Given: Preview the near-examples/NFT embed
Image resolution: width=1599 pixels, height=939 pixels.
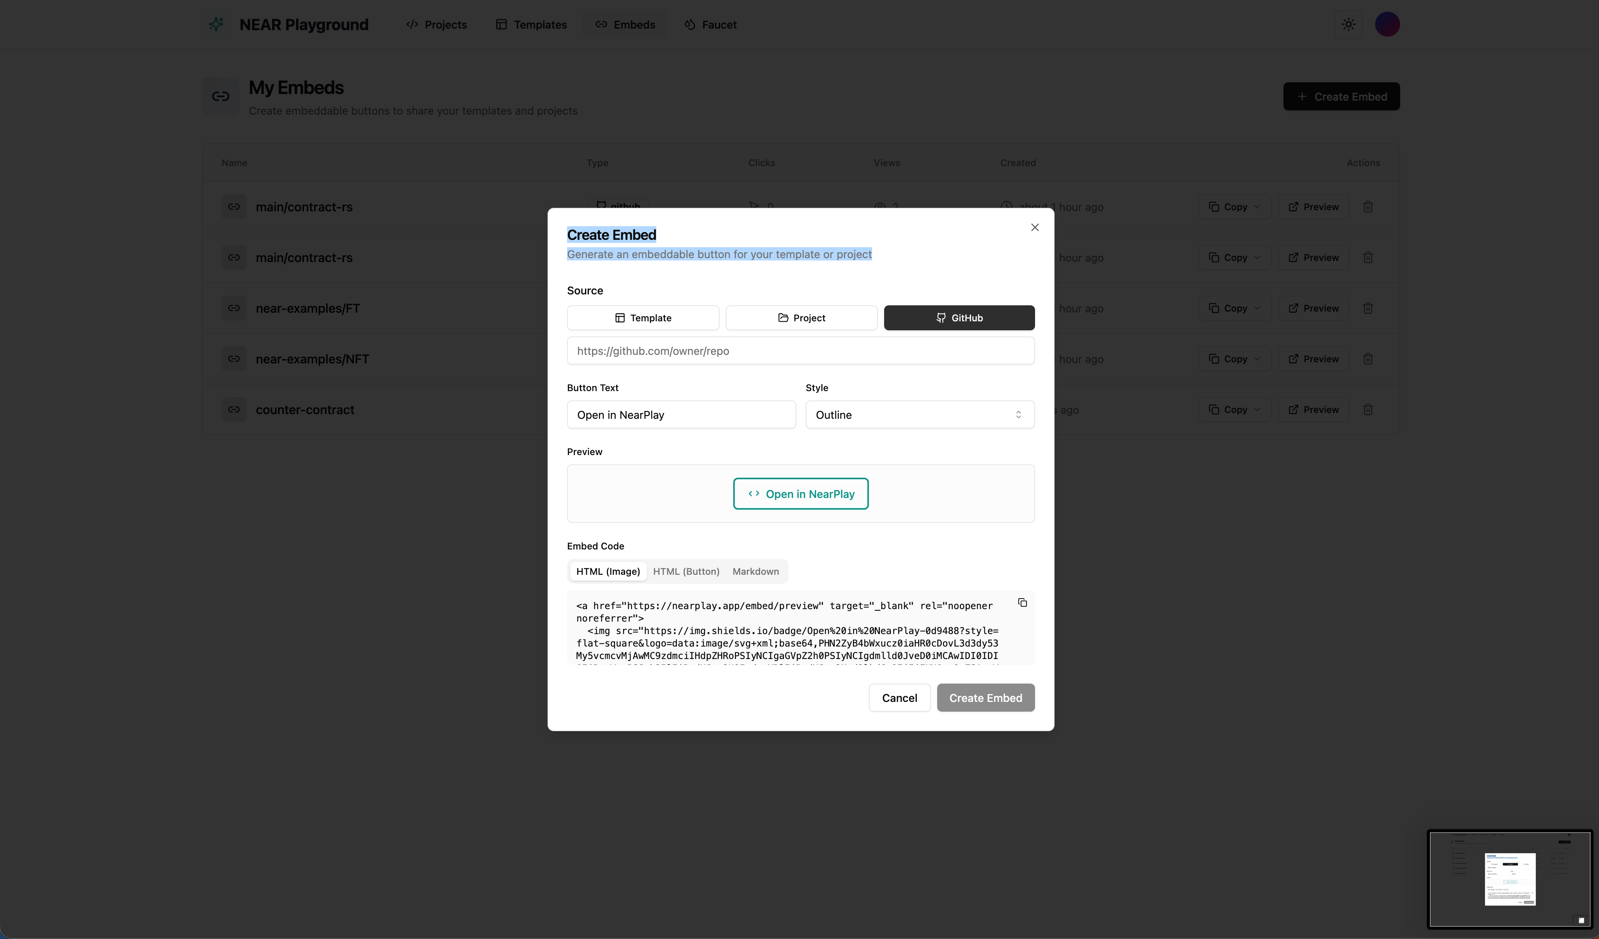Looking at the screenshot, I should [x=1313, y=359].
